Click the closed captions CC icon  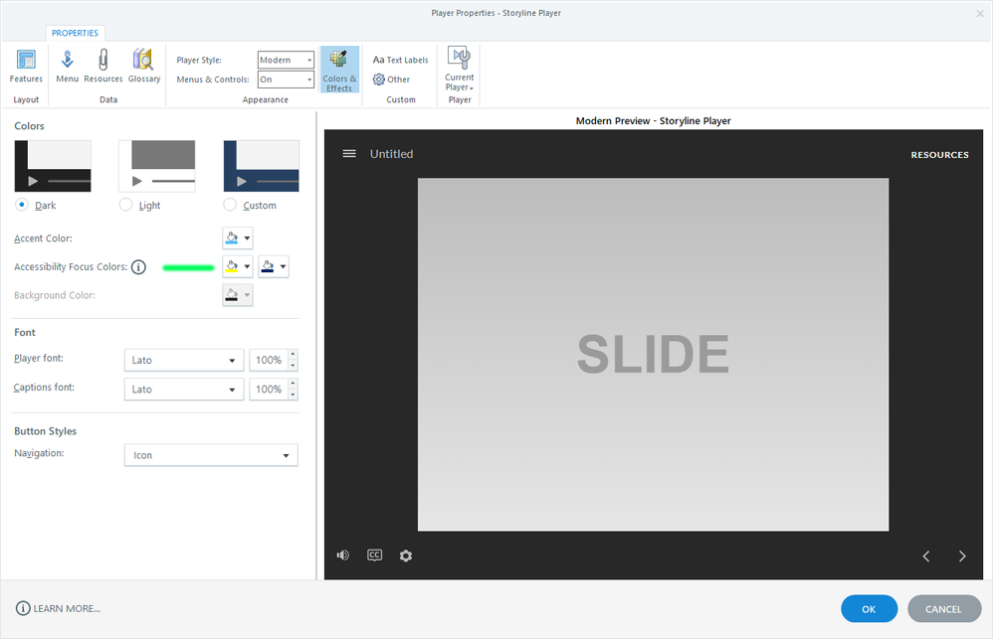(374, 556)
